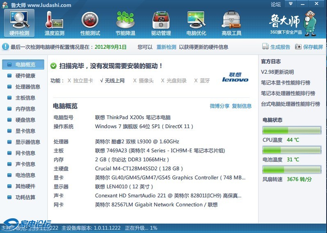Image resolution: width=327 pixels, height=233 pixels.
Task: Click 联想 ThinkPad X200s model text
Action: coord(133,118)
